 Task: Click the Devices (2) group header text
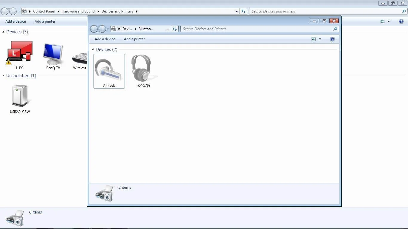[x=106, y=49]
